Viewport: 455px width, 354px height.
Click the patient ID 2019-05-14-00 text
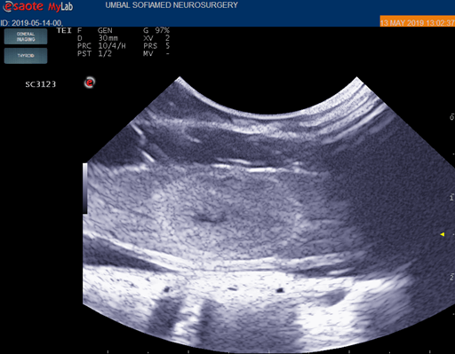31,23
